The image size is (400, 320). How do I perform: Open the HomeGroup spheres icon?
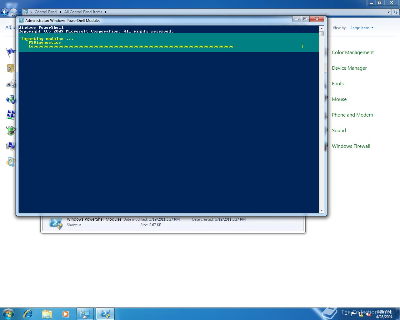(11, 99)
